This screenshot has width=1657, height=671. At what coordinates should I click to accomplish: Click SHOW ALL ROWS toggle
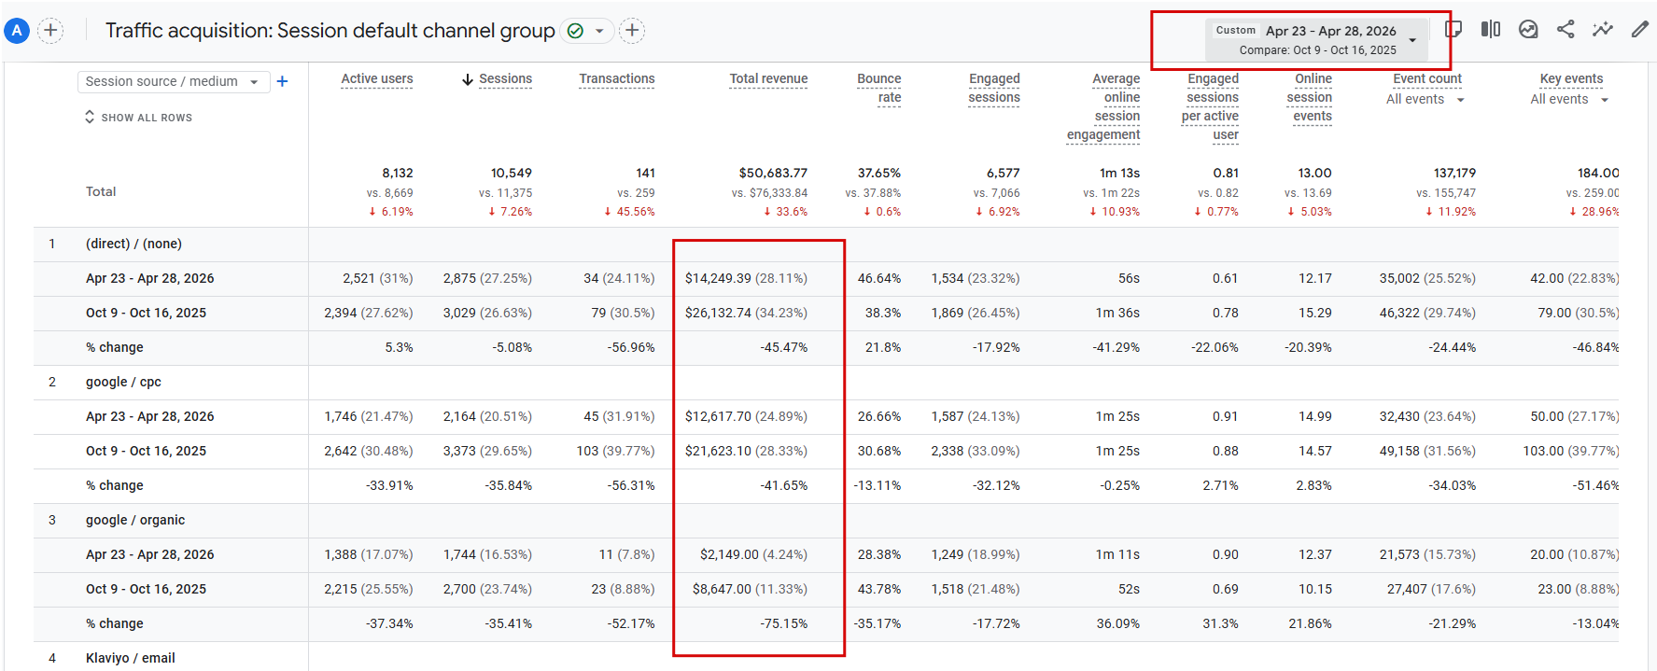coord(138,118)
